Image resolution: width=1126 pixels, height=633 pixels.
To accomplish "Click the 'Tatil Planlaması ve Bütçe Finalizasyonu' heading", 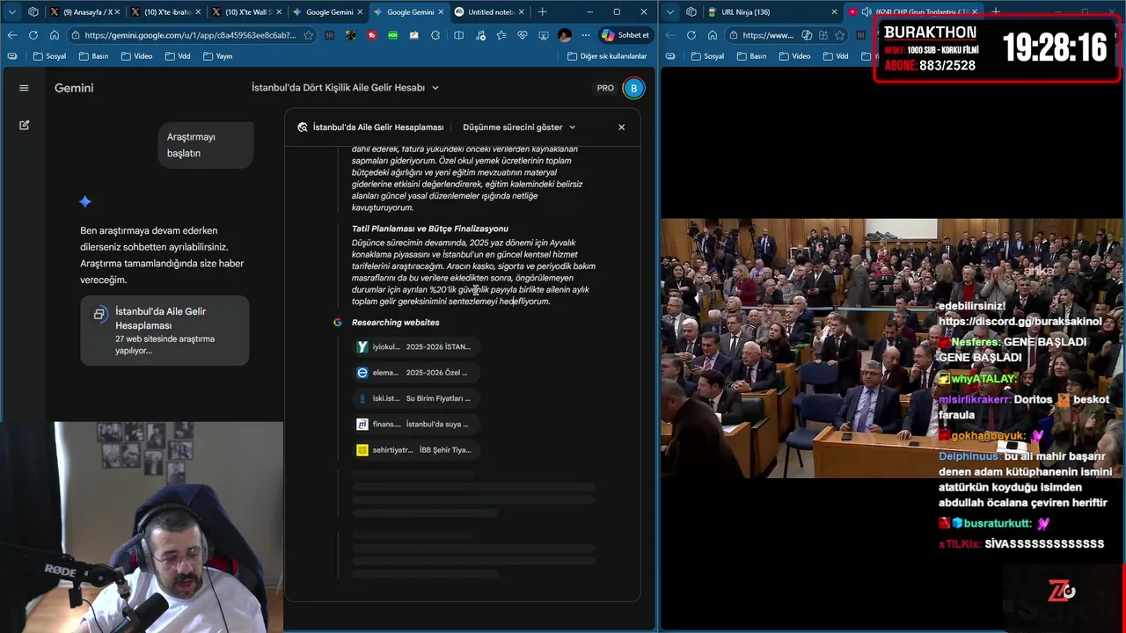I will [x=430, y=229].
